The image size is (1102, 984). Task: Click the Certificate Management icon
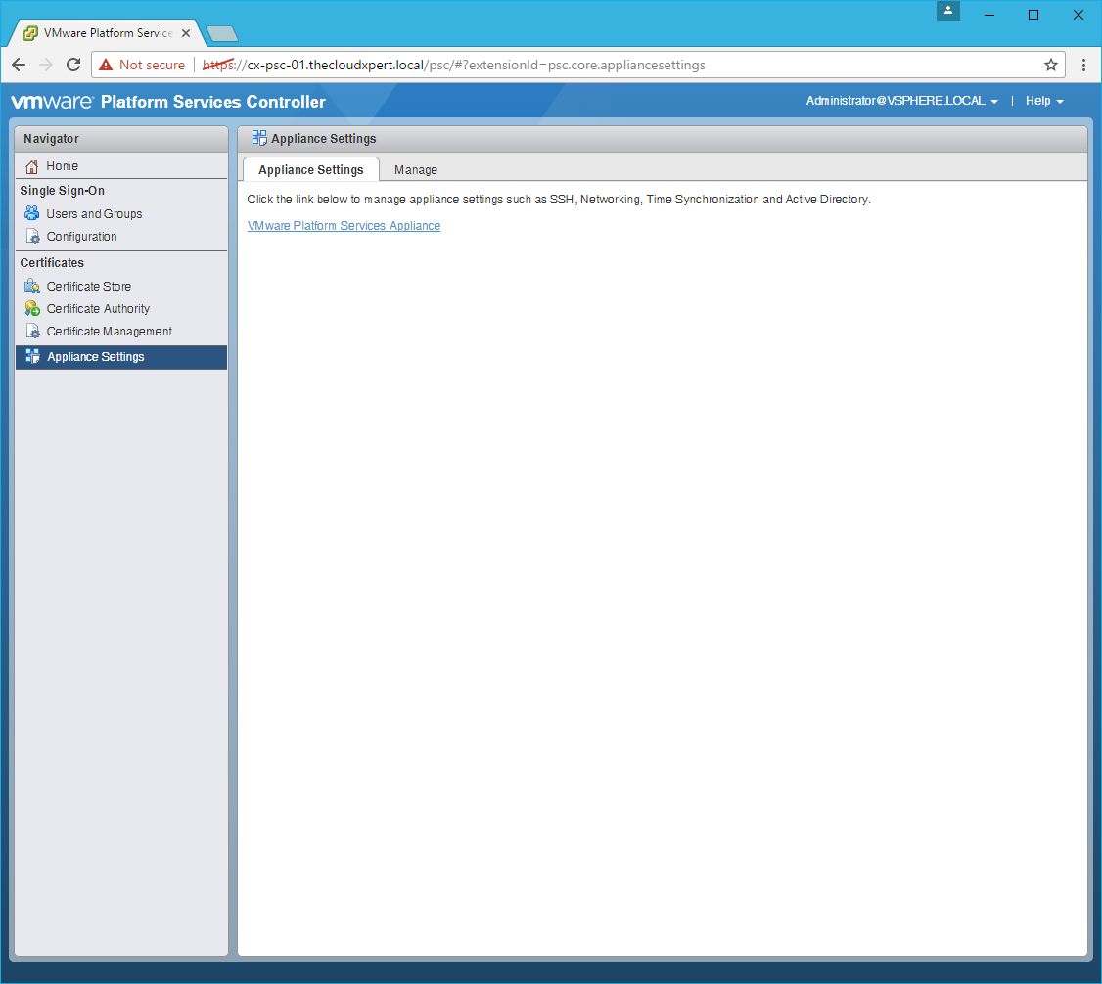(32, 332)
